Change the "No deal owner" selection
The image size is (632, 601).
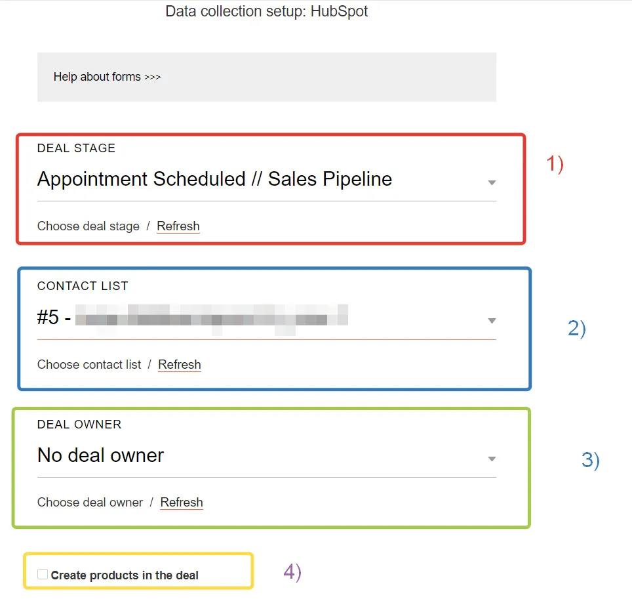click(x=101, y=455)
